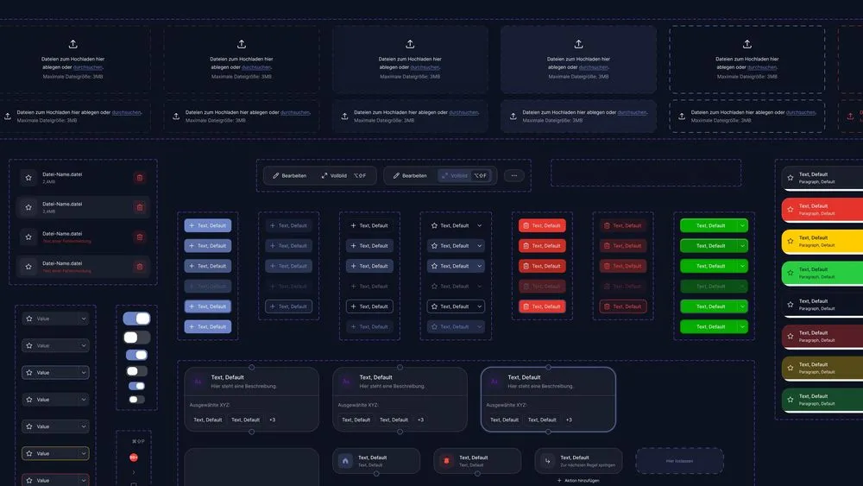Click the star on the dark red notification card
Screen dimensions: 863x486
coord(791,336)
